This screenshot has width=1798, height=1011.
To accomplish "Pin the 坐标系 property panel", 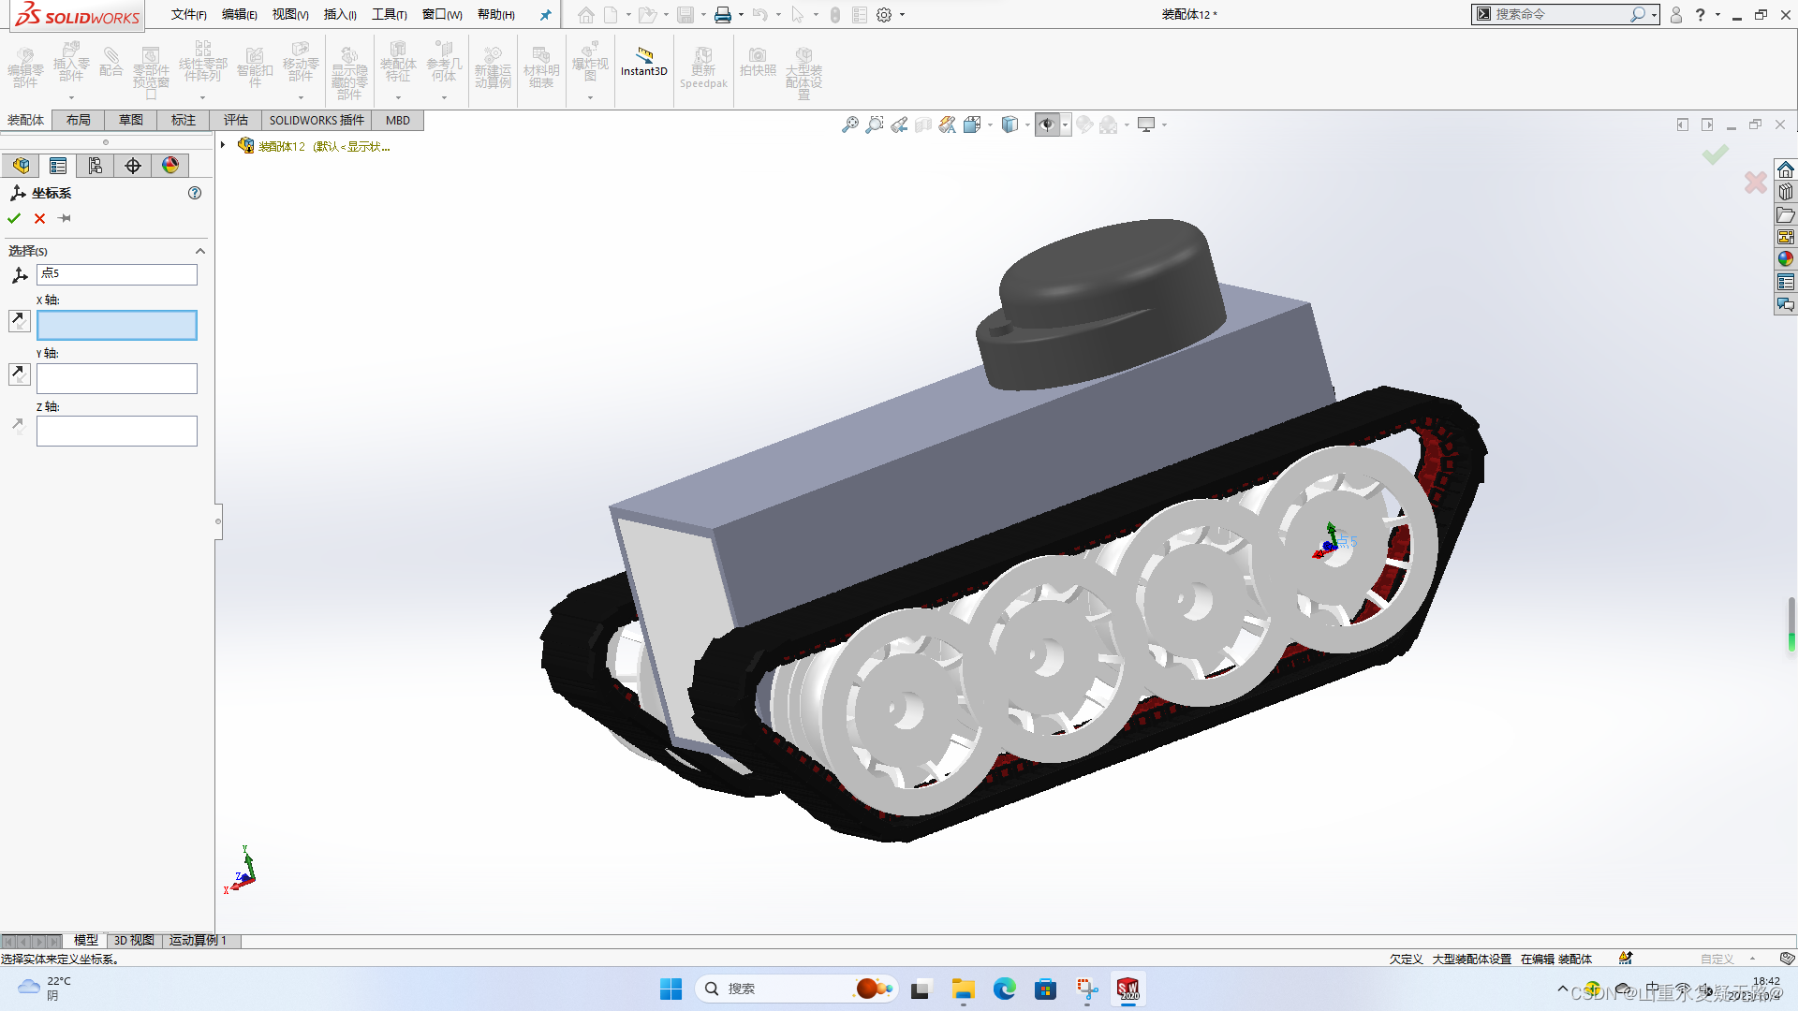I will 65,218.
